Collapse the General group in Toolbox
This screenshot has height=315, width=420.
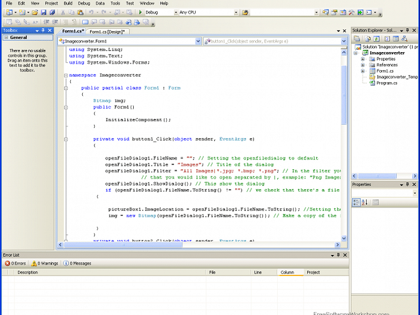point(5,38)
